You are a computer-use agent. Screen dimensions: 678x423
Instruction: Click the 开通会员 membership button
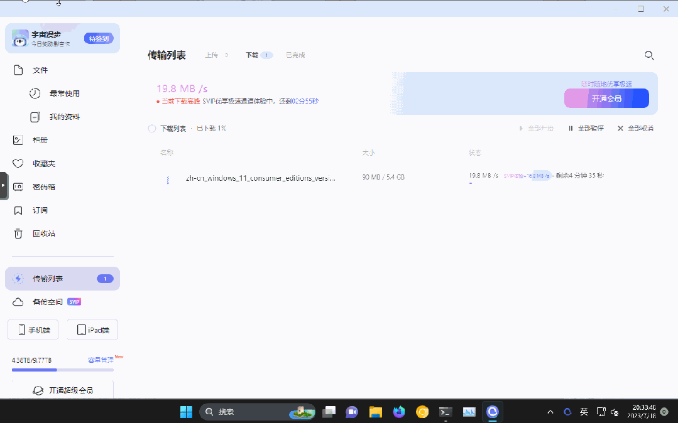coord(606,98)
